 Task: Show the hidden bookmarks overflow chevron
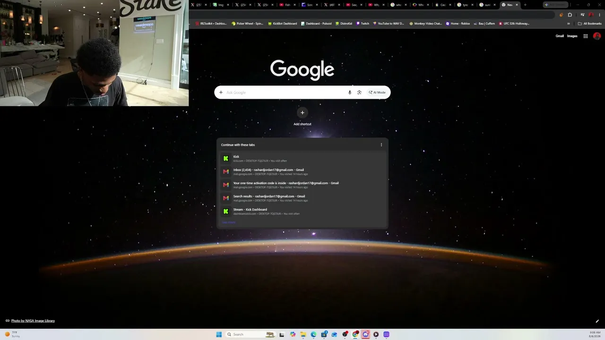(x=569, y=24)
